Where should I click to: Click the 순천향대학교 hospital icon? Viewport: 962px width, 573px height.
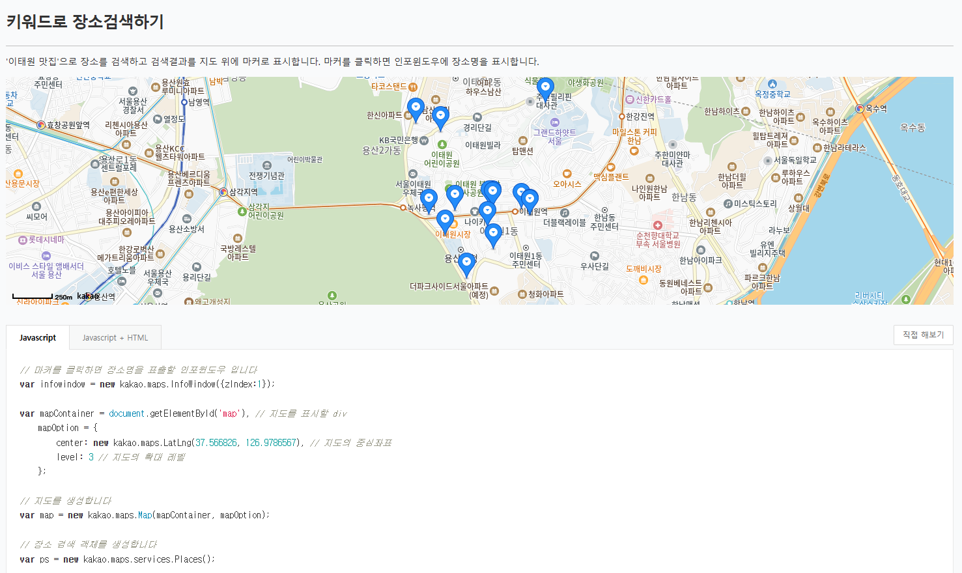pyautogui.click(x=658, y=225)
